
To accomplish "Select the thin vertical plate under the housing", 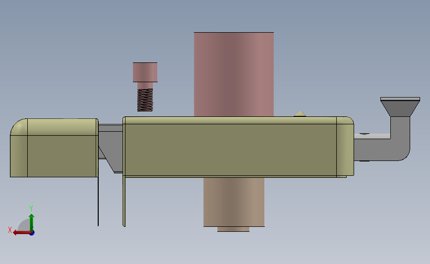I will [x=124, y=202].
